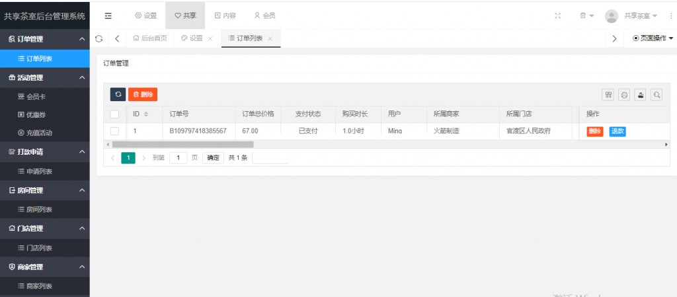Click the previous page pagination arrow
Screen dimensions: 677x297
point(113,157)
